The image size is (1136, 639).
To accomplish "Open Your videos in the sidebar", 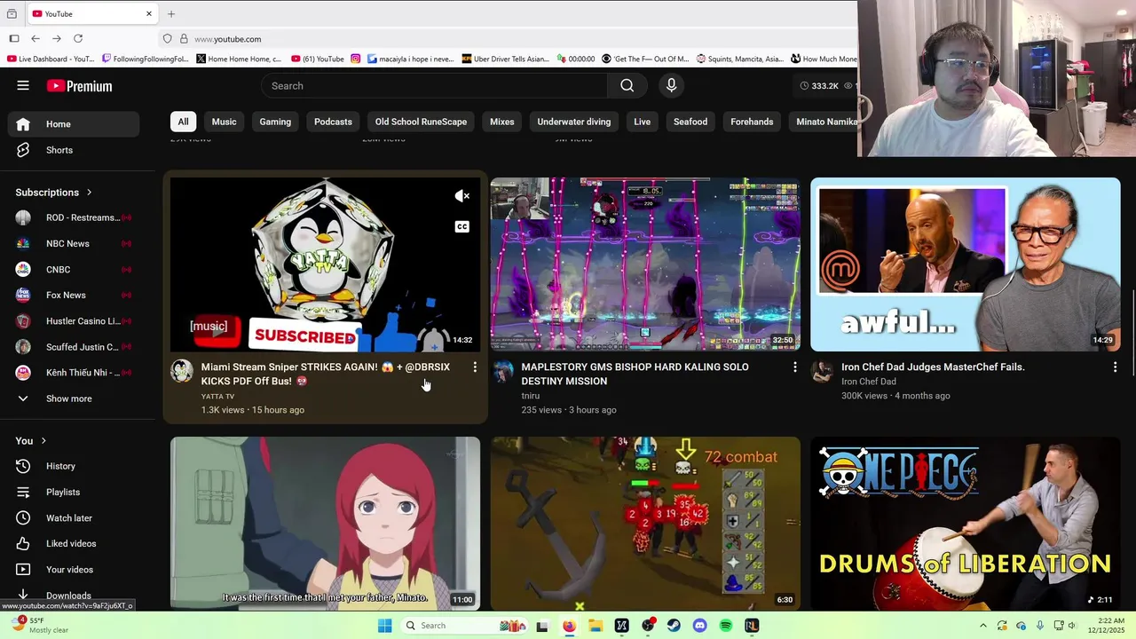I will 73,569.
